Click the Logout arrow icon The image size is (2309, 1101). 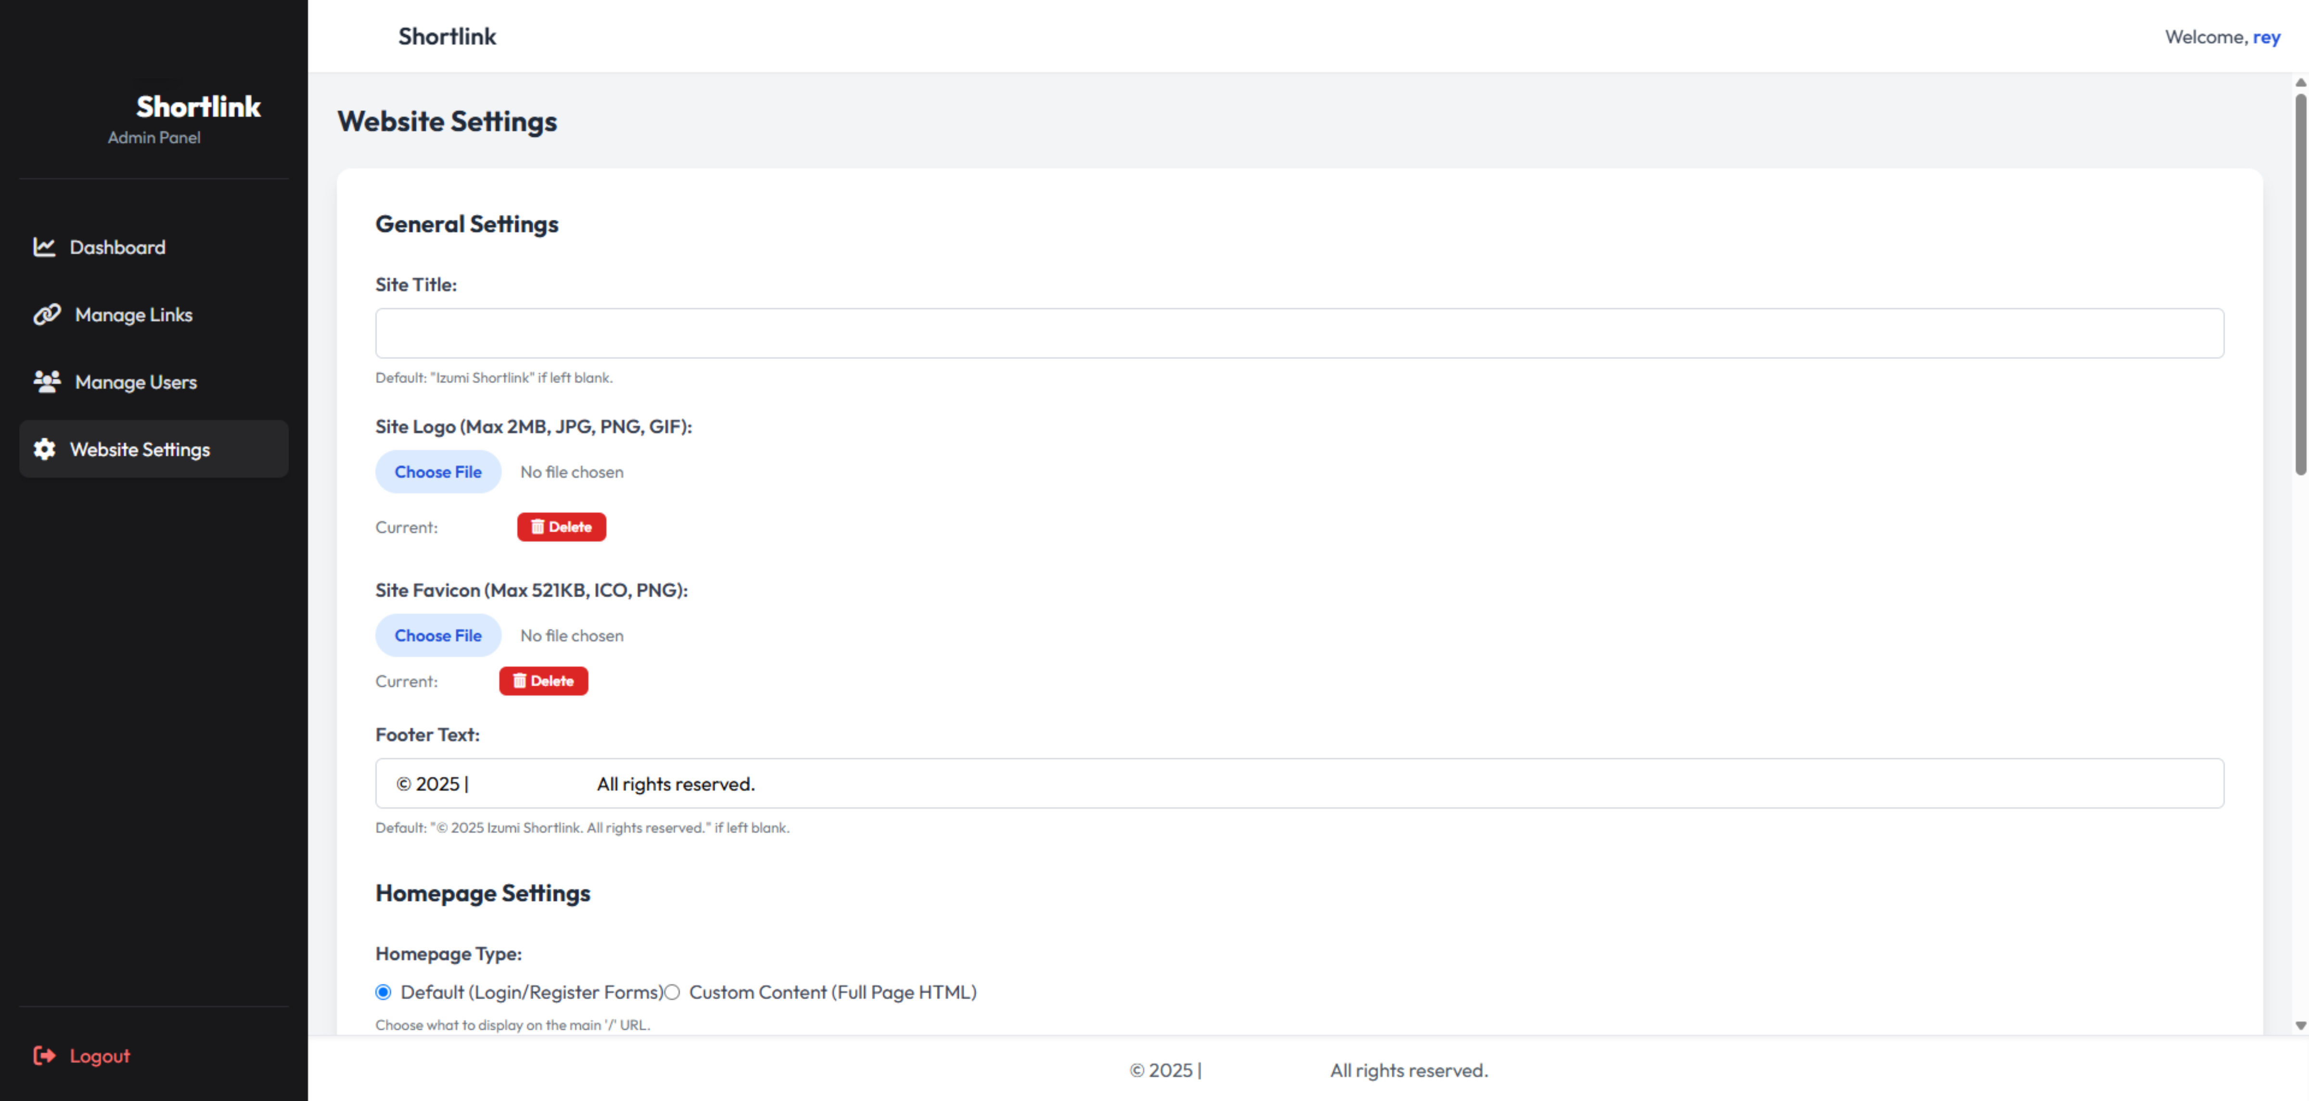(44, 1055)
